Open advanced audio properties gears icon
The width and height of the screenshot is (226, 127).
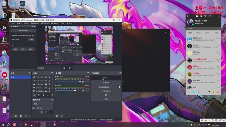(x=57, y=116)
